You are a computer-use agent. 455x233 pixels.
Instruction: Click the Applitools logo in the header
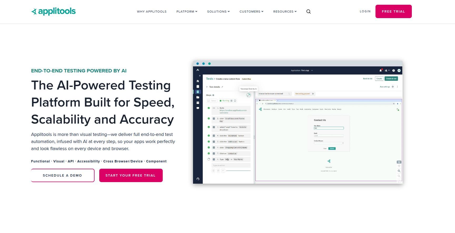pyautogui.click(x=53, y=11)
